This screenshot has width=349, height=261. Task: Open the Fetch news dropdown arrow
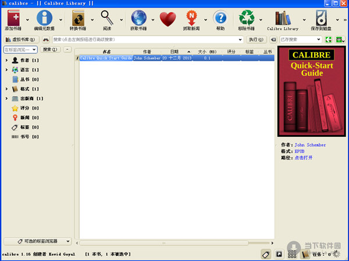[x=206, y=20]
